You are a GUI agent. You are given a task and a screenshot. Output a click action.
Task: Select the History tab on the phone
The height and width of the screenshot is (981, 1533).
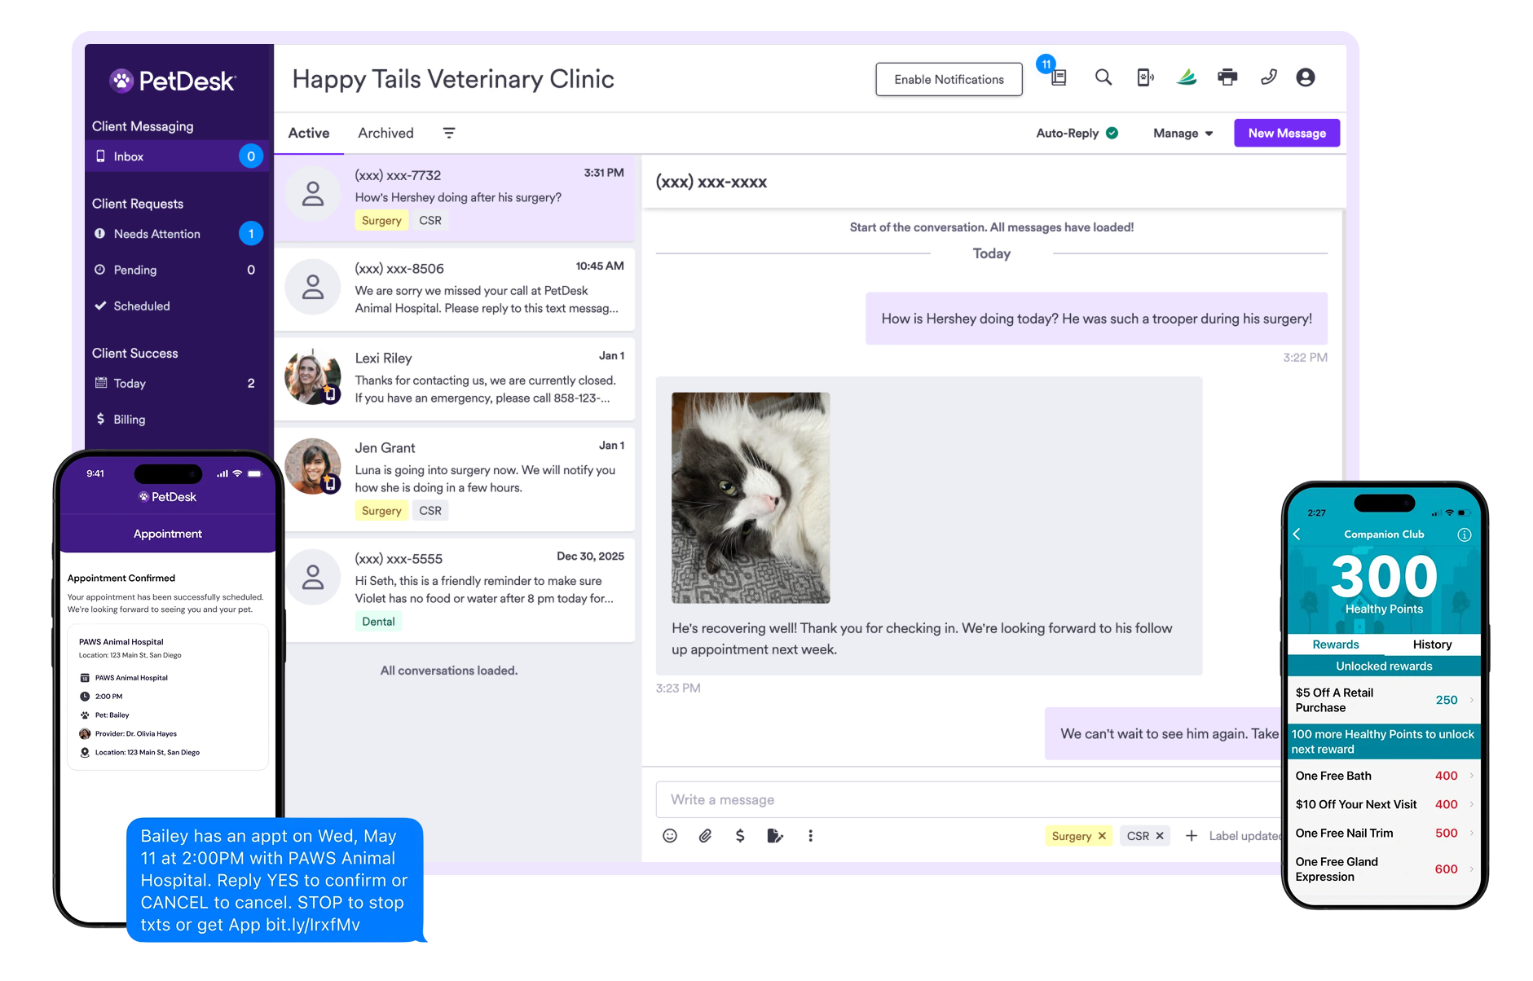(x=1432, y=644)
